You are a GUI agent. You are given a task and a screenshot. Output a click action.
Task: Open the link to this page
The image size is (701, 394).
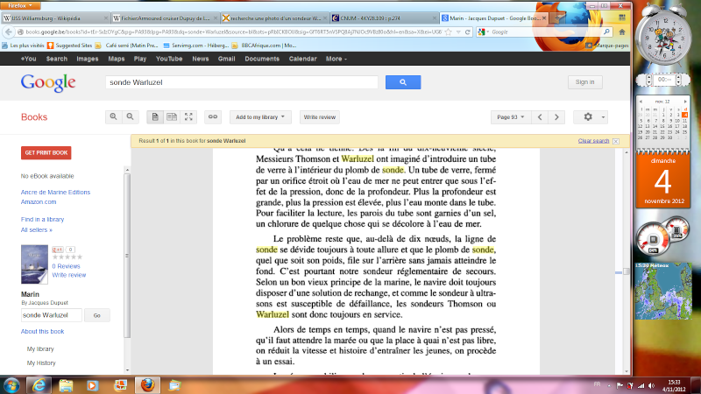pyautogui.click(x=213, y=117)
